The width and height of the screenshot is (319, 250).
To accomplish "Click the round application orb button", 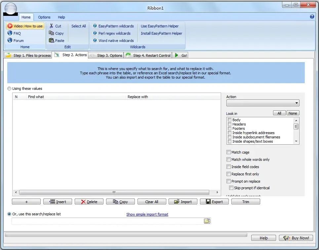I will [10, 9].
